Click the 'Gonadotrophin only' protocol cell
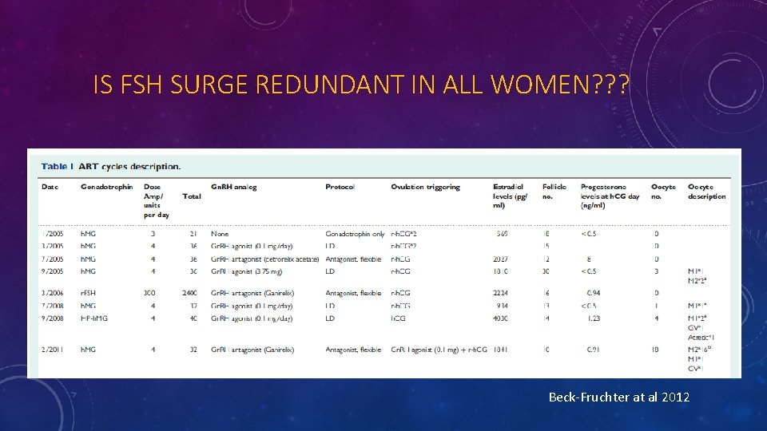 355,234
